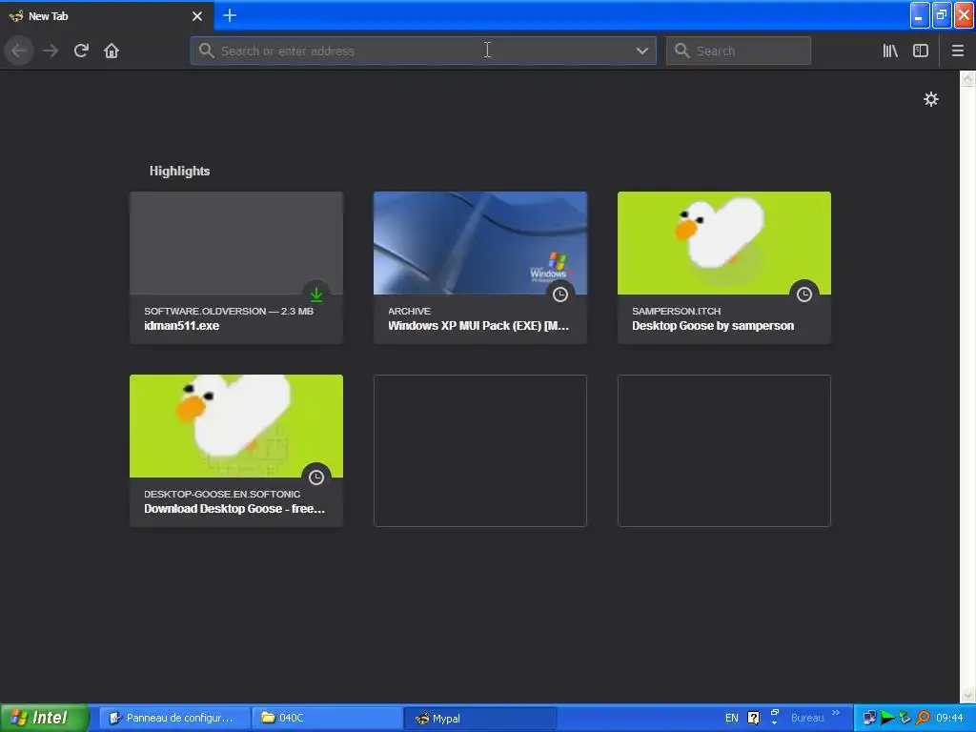Click the SAMPERSON.ITCH source label
The height and width of the screenshot is (732, 976).
coord(676,312)
